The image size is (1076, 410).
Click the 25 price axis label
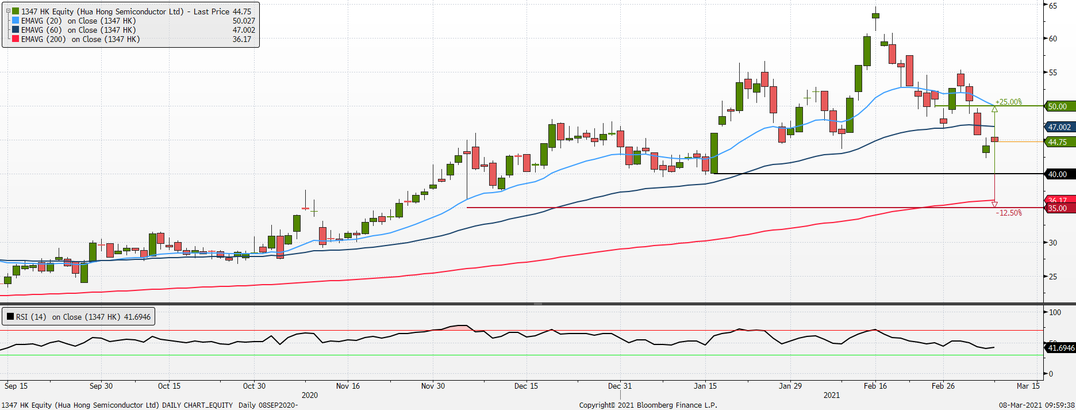(1053, 277)
